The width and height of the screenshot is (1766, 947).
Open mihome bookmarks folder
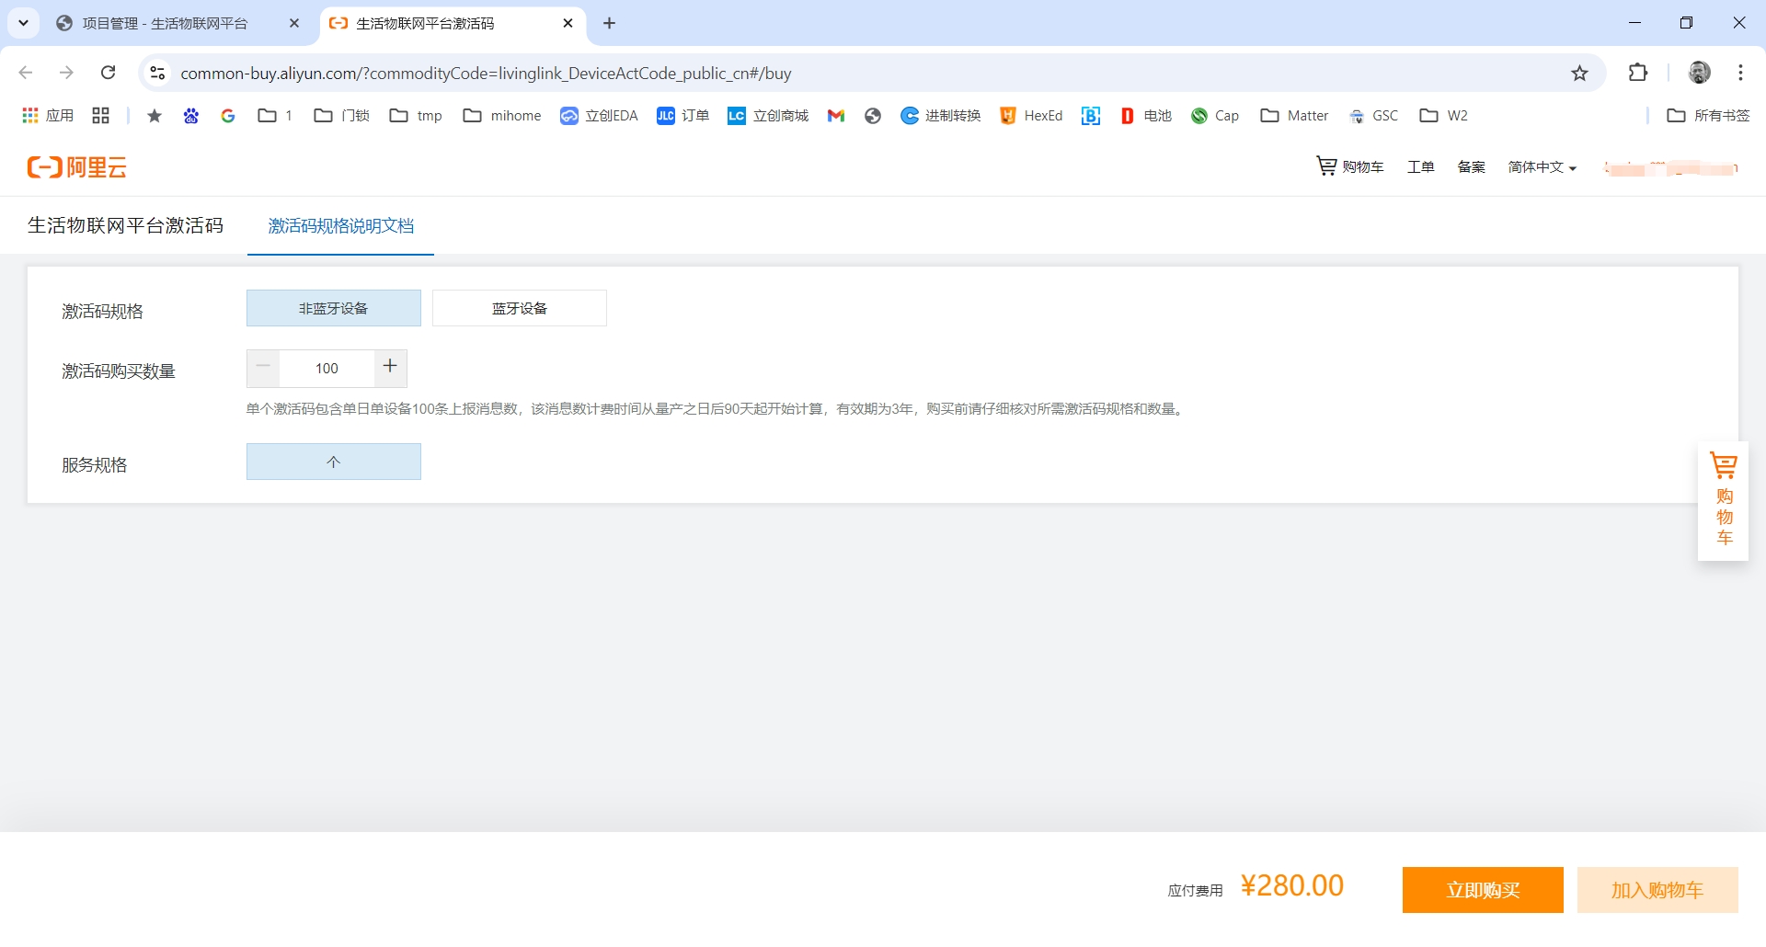(502, 115)
